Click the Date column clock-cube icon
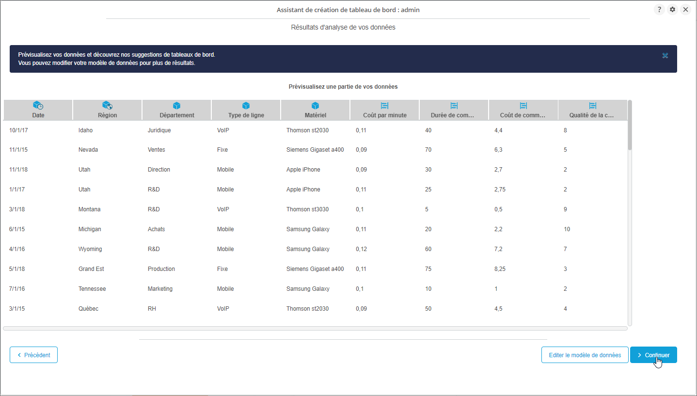This screenshot has height=396, width=697. coord(38,105)
